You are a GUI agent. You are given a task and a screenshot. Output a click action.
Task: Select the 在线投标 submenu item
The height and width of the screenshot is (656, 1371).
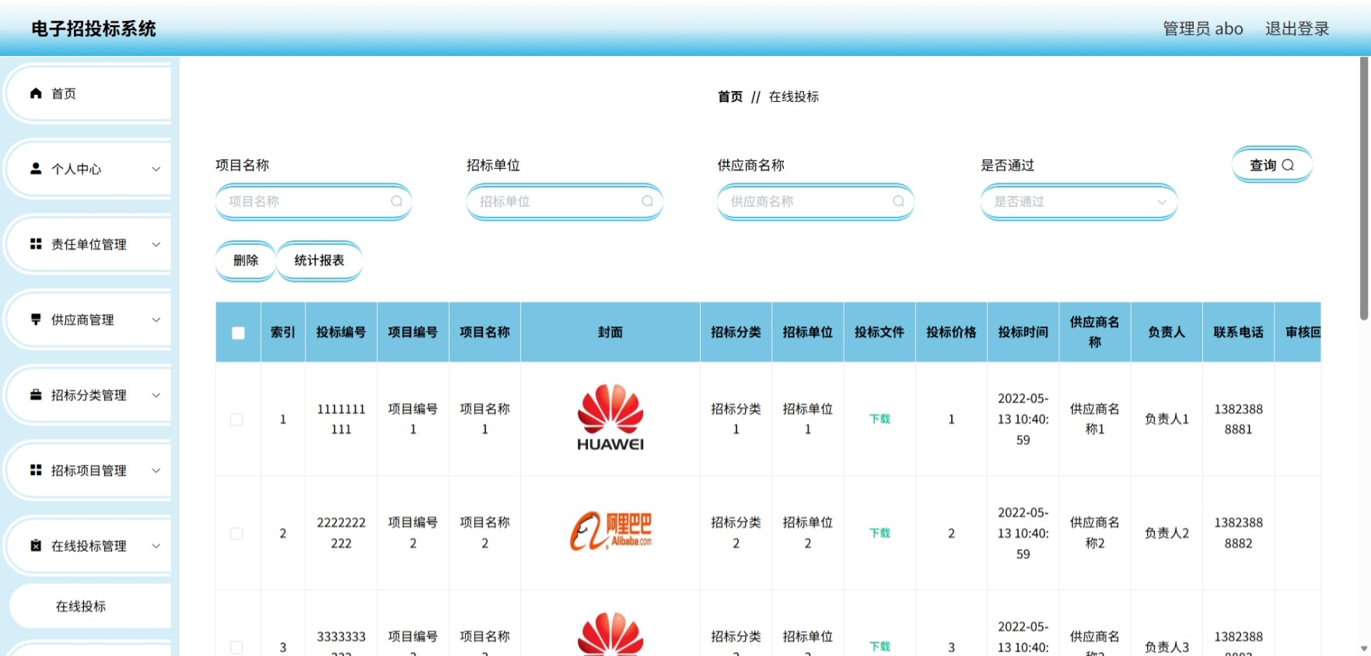[90, 606]
